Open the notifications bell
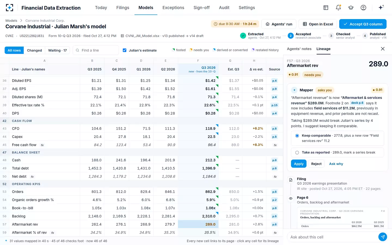Image resolution: width=392 pixels, height=245 pixels. (338, 8)
